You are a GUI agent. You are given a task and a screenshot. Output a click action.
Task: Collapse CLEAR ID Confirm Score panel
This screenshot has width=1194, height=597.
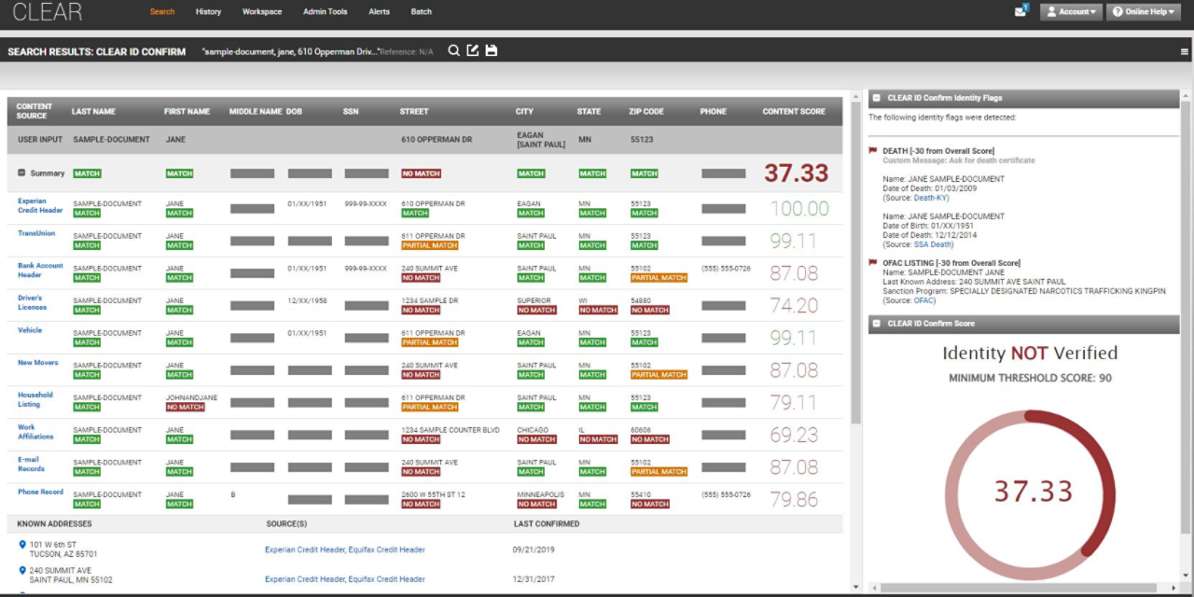[876, 324]
